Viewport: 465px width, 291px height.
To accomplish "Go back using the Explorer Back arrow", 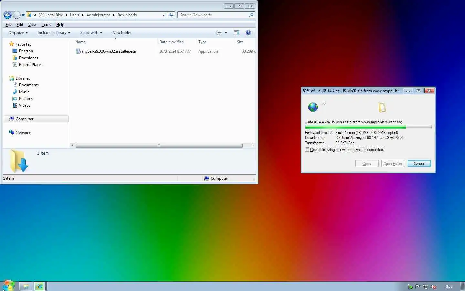I will (x=7, y=15).
